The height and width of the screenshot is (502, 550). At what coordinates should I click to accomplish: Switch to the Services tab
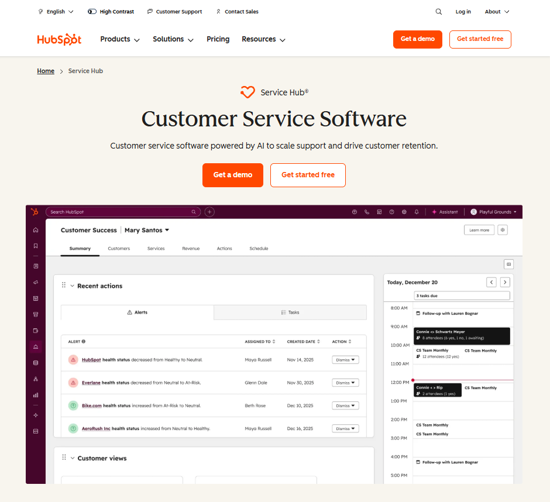(x=156, y=249)
